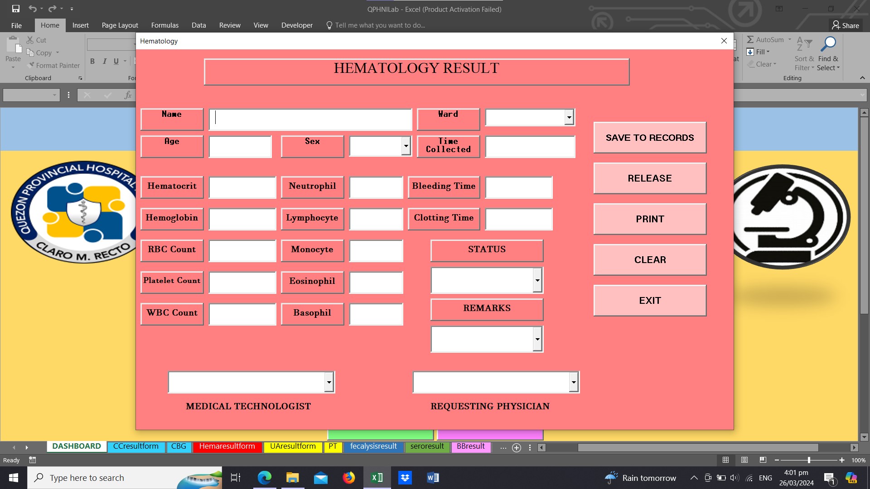The height and width of the screenshot is (489, 870).
Task: Click the Find & Select magnifier icon
Action: pyautogui.click(x=829, y=44)
